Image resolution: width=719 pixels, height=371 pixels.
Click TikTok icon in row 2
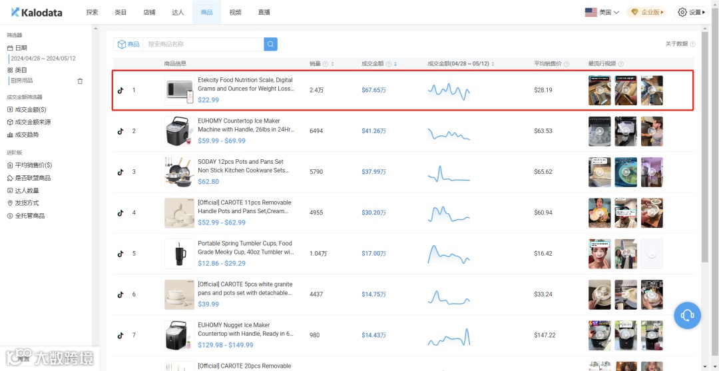tap(120, 131)
